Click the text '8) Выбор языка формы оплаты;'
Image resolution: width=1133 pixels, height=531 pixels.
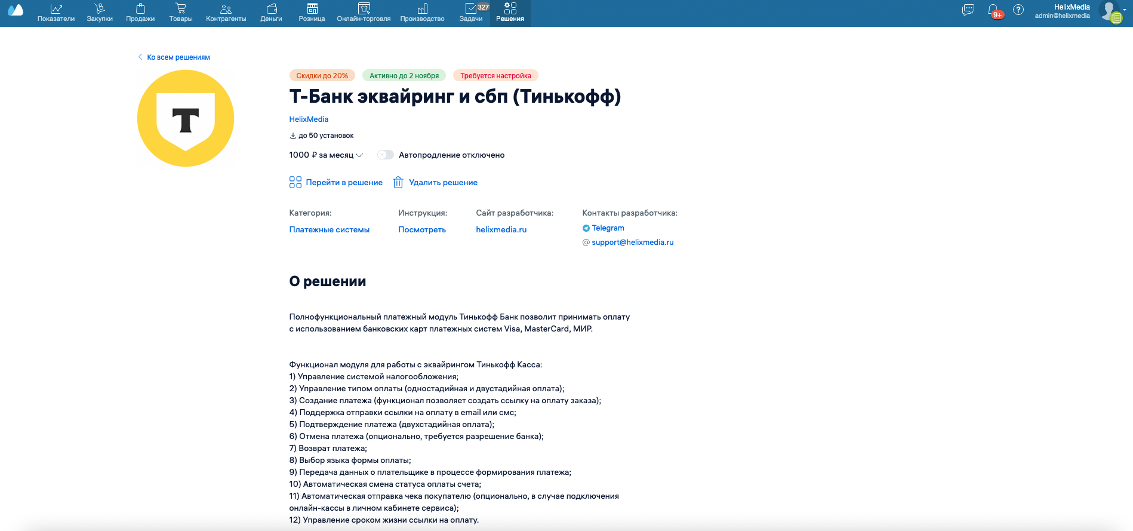(x=350, y=461)
